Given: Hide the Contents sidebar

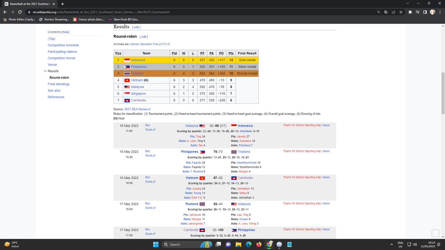Looking at the screenshot, I should coord(65,32).
